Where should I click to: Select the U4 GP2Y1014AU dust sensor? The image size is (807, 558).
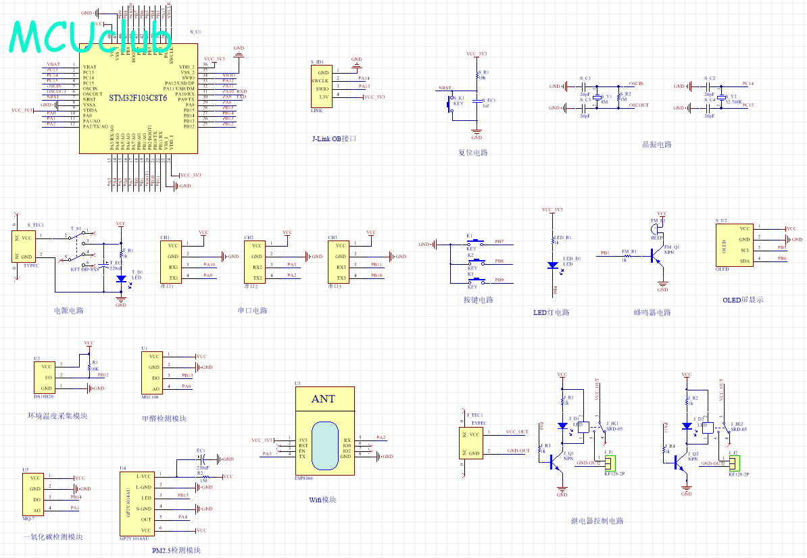[137, 503]
